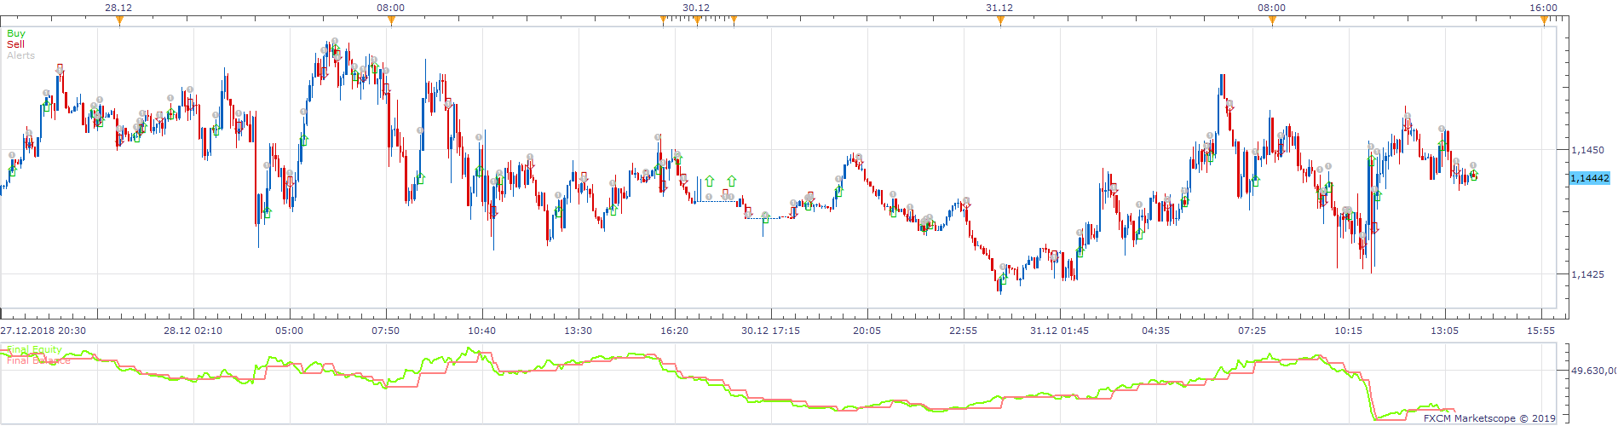
Task: Toggle the gray Alerts legend entry
Action: (20, 55)
